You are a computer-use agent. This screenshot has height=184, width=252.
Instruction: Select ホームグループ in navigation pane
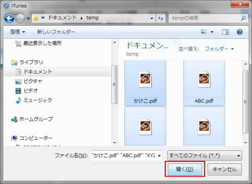pyautogui.click(x=32, y=119)
